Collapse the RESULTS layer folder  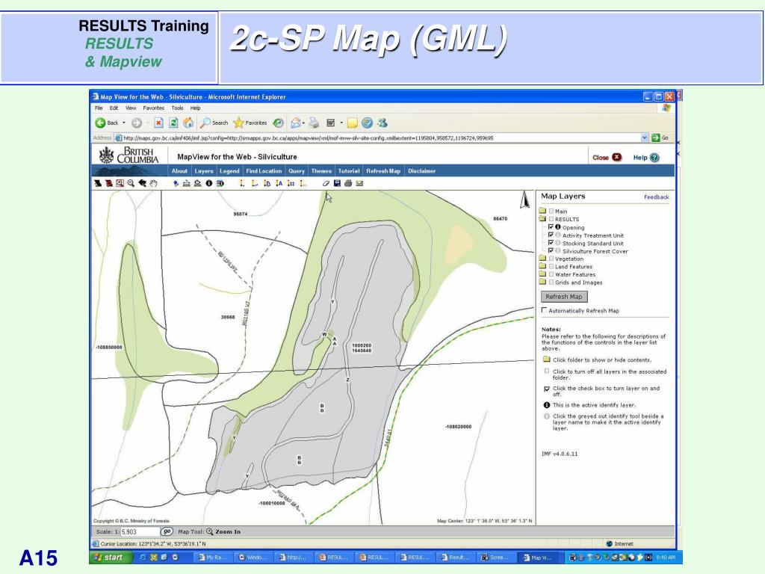pyautogui.click(x=542, y=219)
